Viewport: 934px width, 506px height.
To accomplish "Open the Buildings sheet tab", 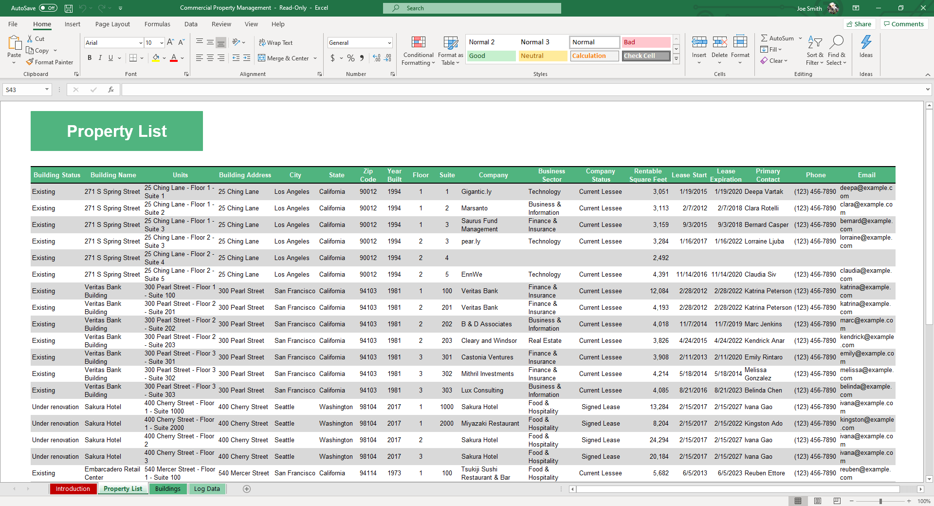I will tap(168, 488).
